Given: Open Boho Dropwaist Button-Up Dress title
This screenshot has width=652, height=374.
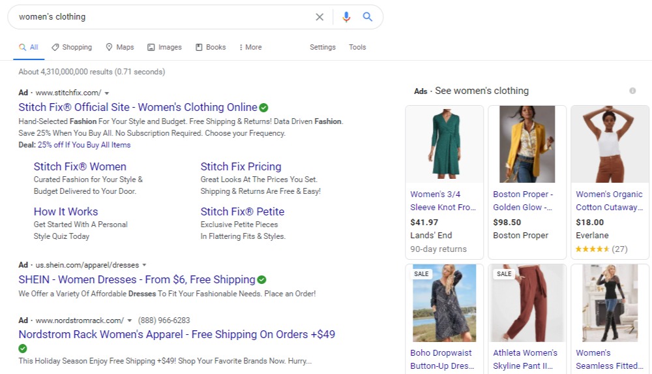Looking at the screenshot, I should pos(442,360).
